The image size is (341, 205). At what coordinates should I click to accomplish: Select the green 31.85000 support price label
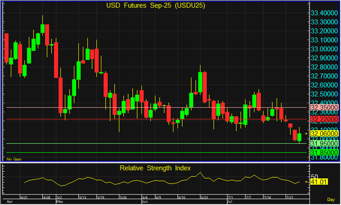pyautogui.click(x=324, y=152)
